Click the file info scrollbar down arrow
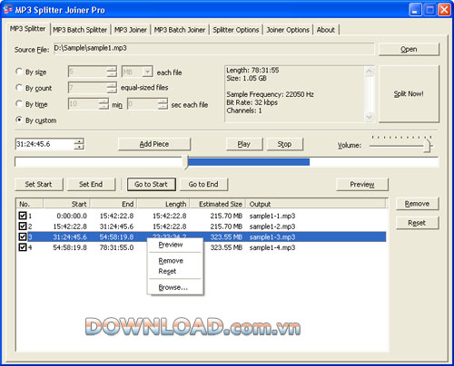This screenshot has height=366, width=454. point(370,117)
